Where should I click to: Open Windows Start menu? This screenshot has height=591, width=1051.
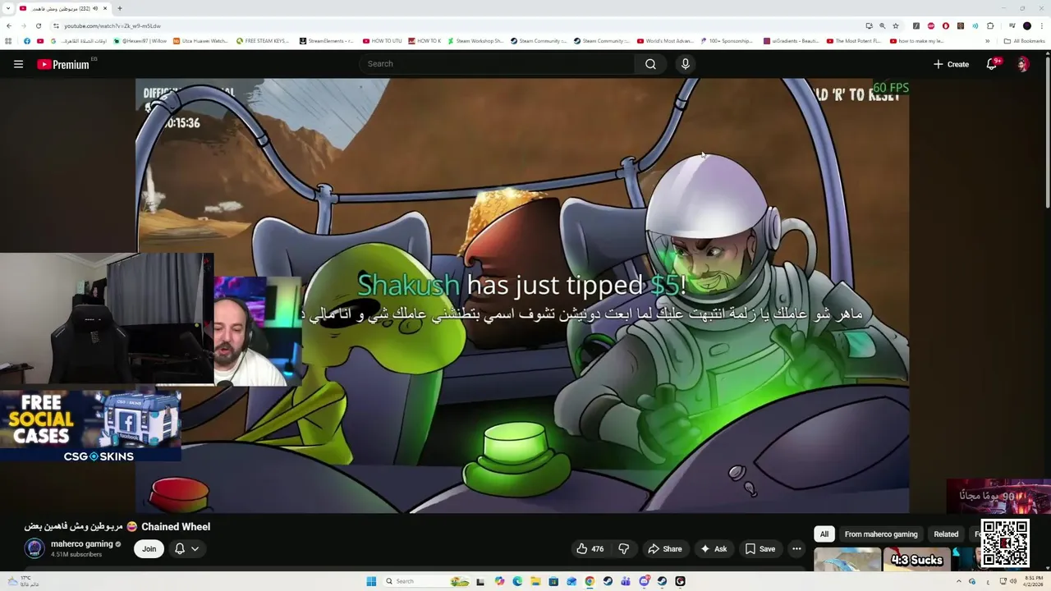point(371,581)
